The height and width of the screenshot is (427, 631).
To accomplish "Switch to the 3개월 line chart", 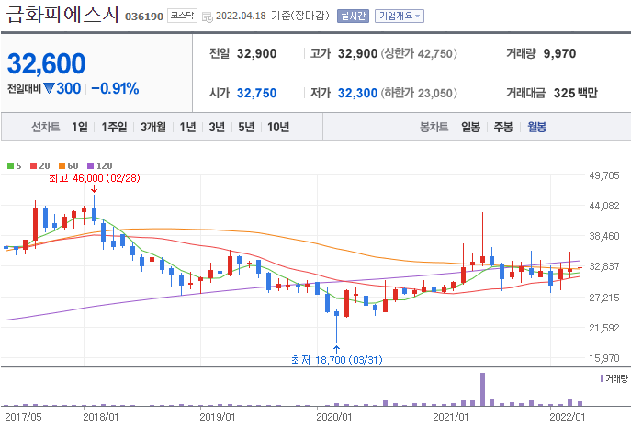I will point(153,127).
